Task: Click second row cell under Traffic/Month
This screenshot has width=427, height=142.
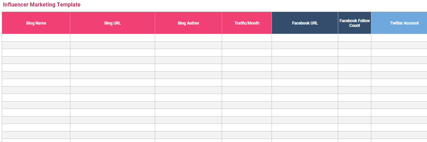Action: tap(247, 45)
